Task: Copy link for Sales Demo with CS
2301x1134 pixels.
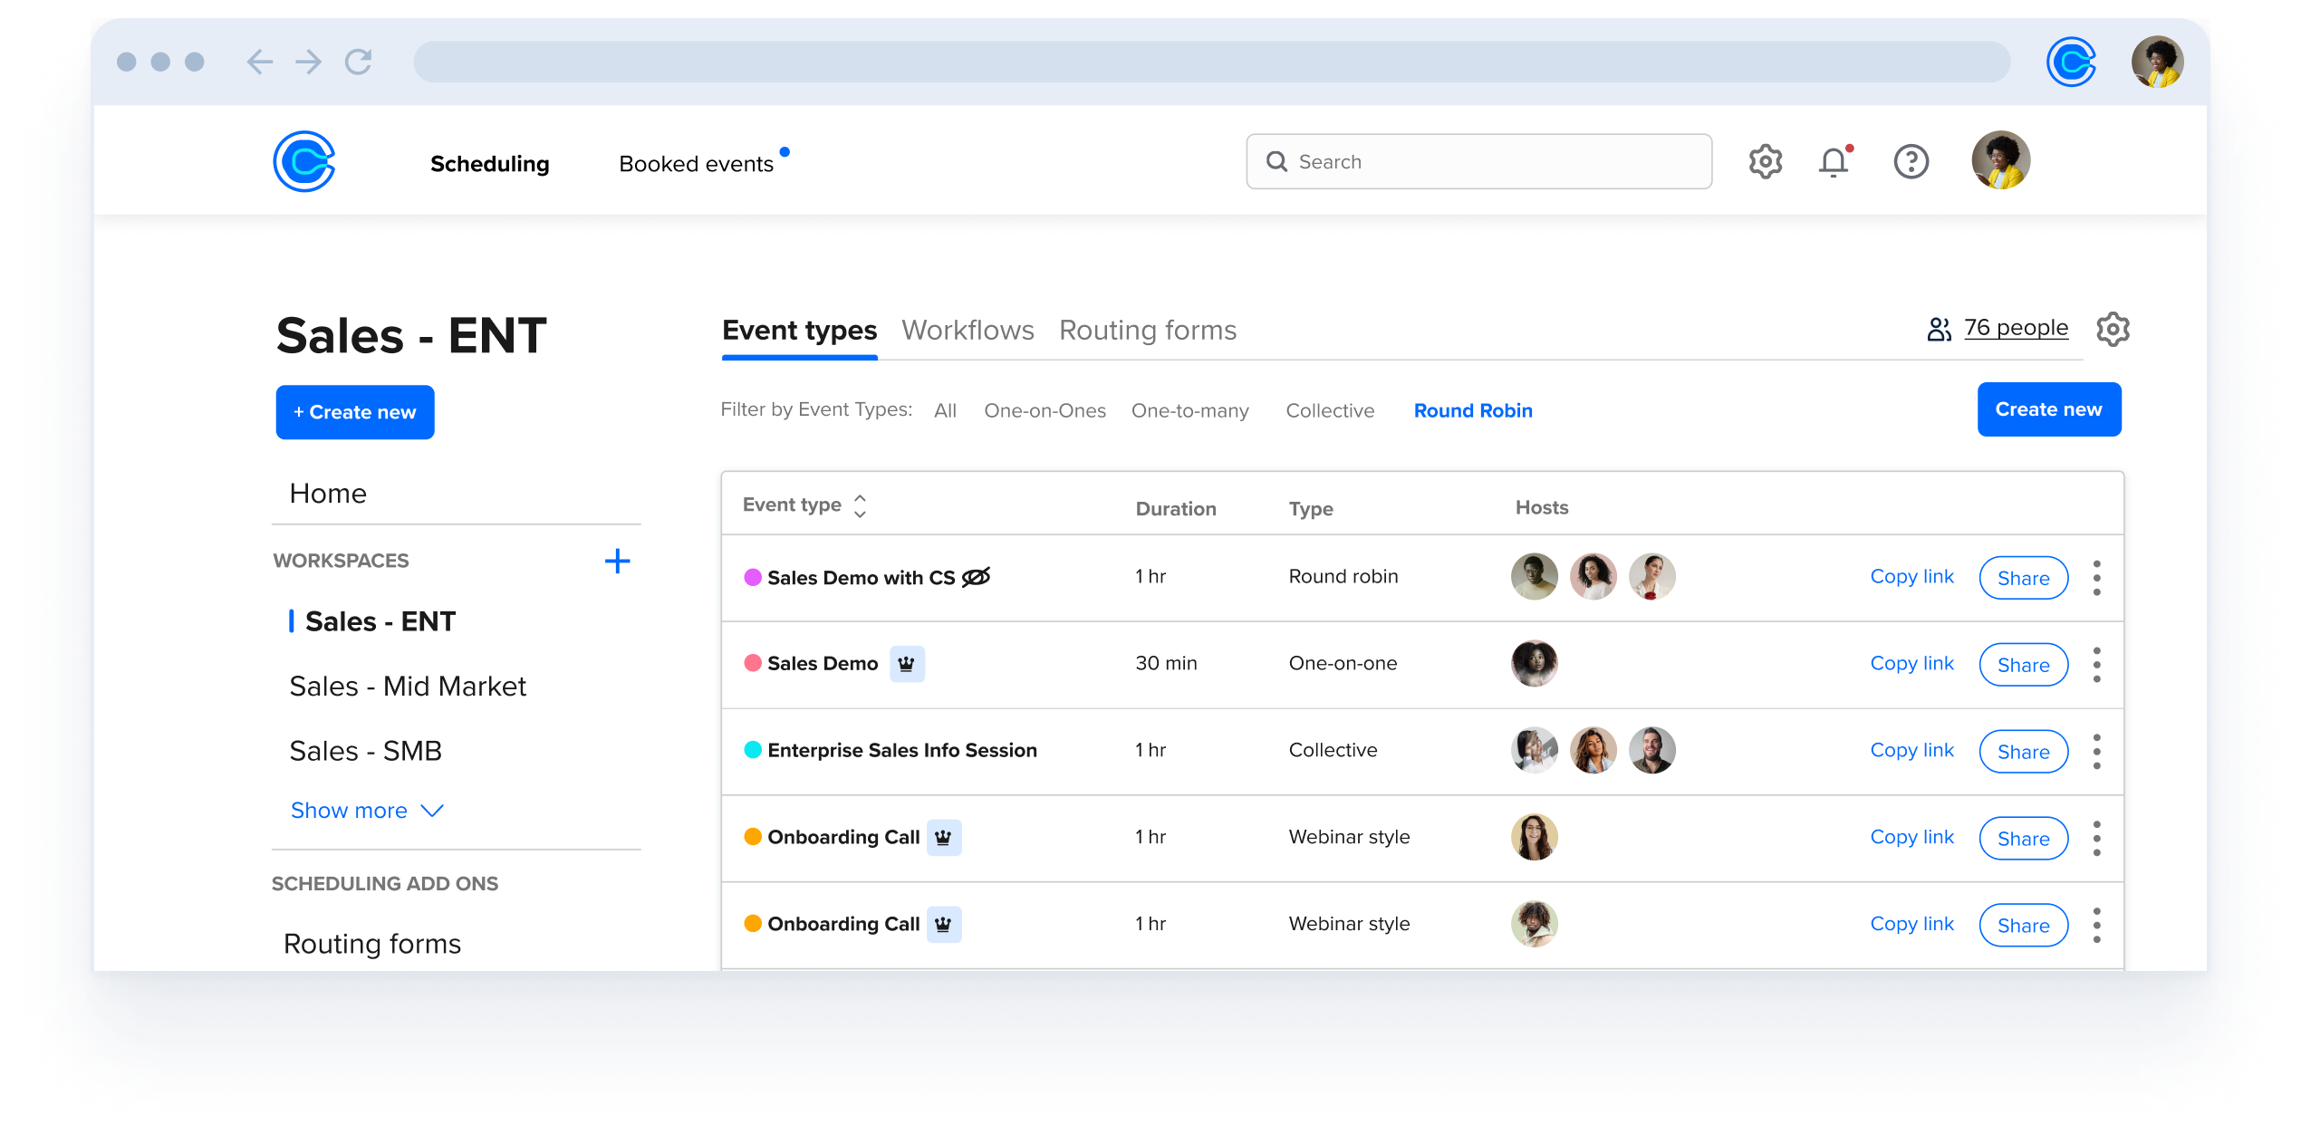Action: 1911,577
